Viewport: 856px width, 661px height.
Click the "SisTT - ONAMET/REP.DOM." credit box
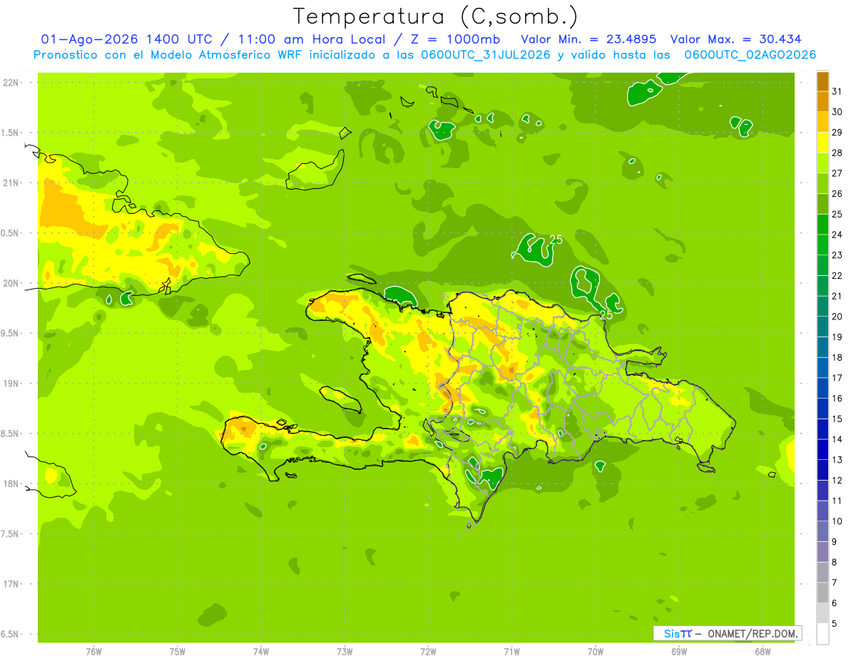tap(727, 633)
